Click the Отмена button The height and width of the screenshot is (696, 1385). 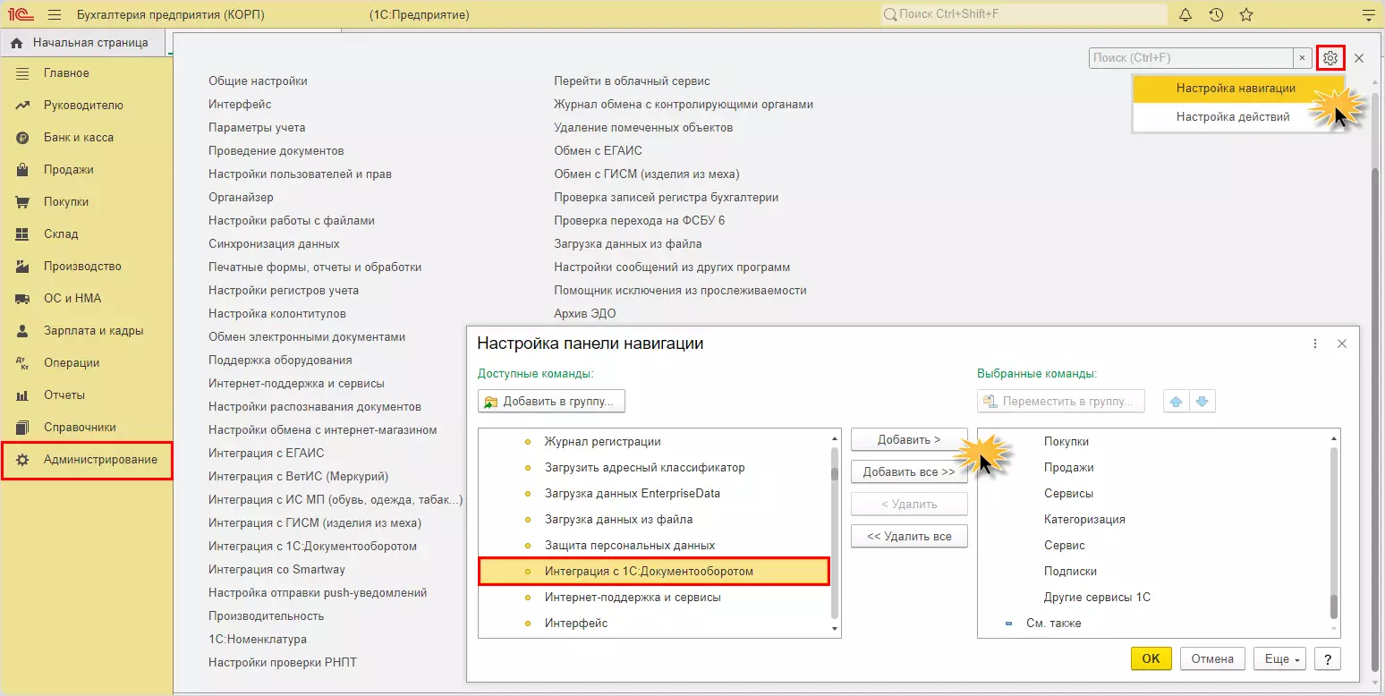(x=1212, y=659)
